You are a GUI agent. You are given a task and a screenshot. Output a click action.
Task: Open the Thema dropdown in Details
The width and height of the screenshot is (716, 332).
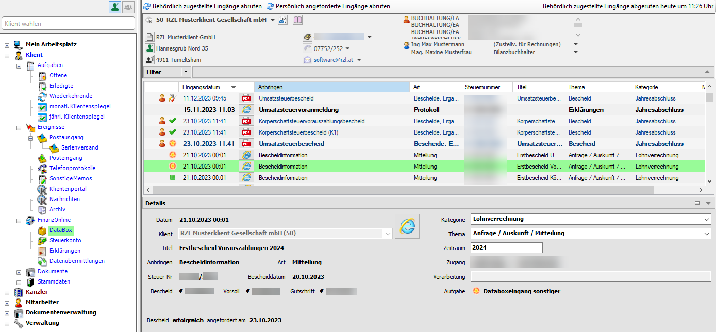pos(706,234)
